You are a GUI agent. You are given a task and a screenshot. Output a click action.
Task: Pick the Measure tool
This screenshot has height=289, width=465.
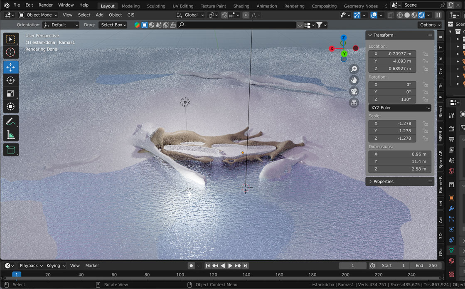point(11,135)
